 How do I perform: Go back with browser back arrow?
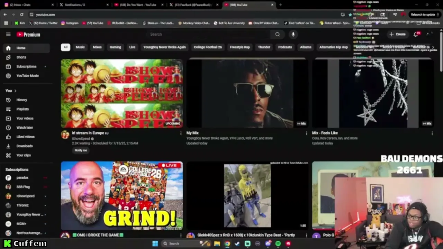pos(5,15)
